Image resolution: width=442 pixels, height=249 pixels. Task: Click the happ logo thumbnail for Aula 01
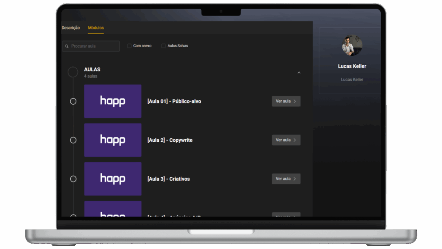pyautogui.click(x=113, y=101)
